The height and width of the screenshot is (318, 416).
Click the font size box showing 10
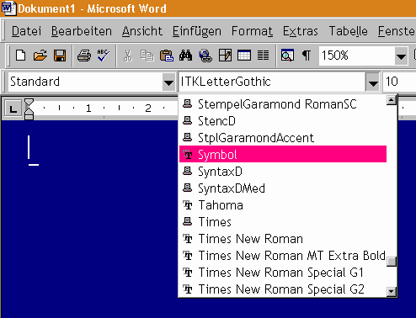pos(399,82)
